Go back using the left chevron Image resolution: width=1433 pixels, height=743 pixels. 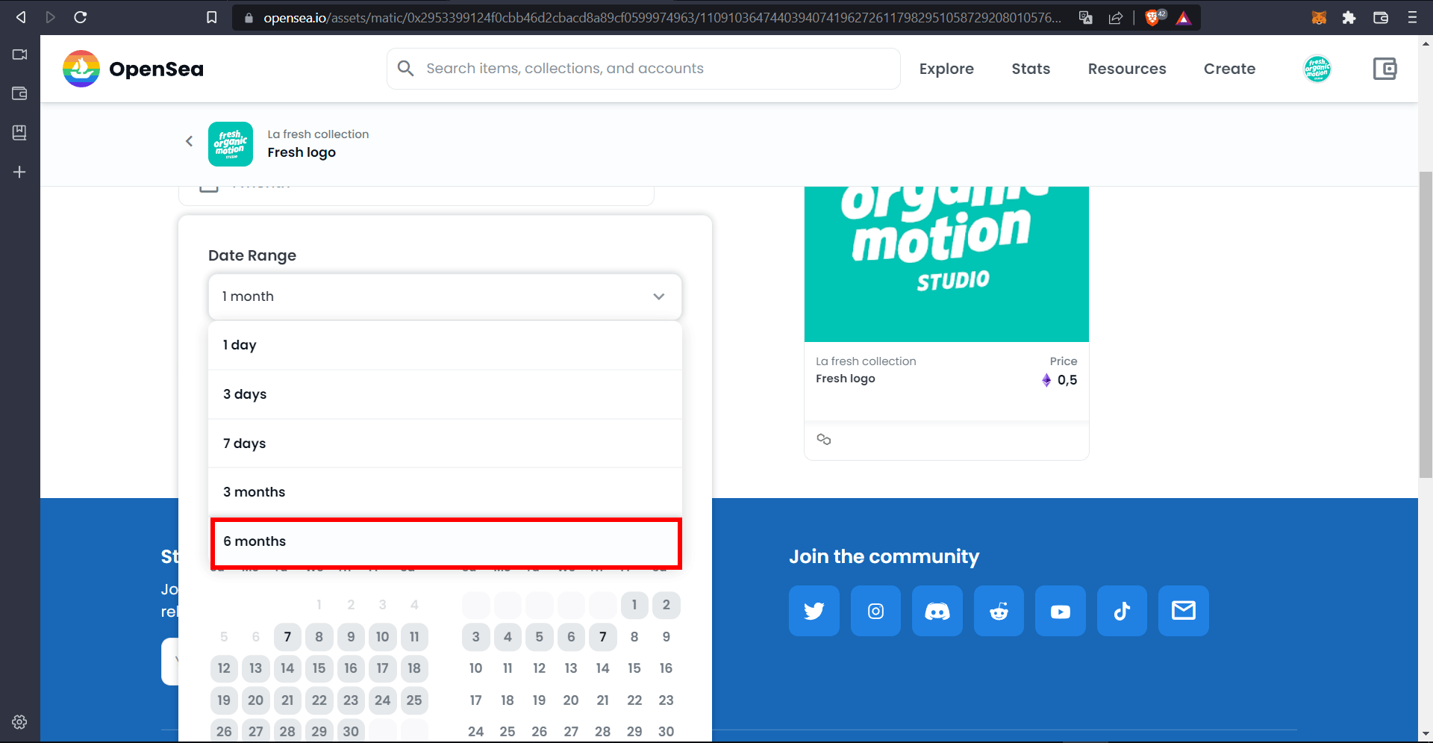click(189, 141)
